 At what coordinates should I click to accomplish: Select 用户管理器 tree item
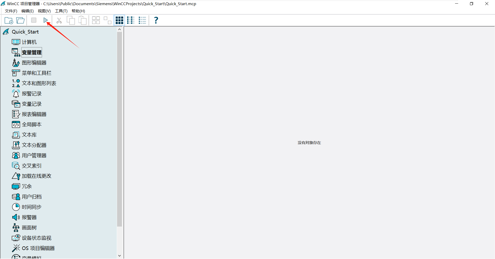point(34,155)
